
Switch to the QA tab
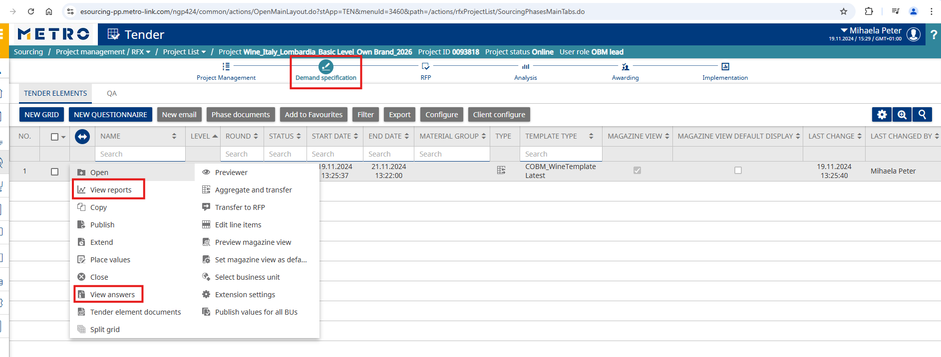click(112, 93)
